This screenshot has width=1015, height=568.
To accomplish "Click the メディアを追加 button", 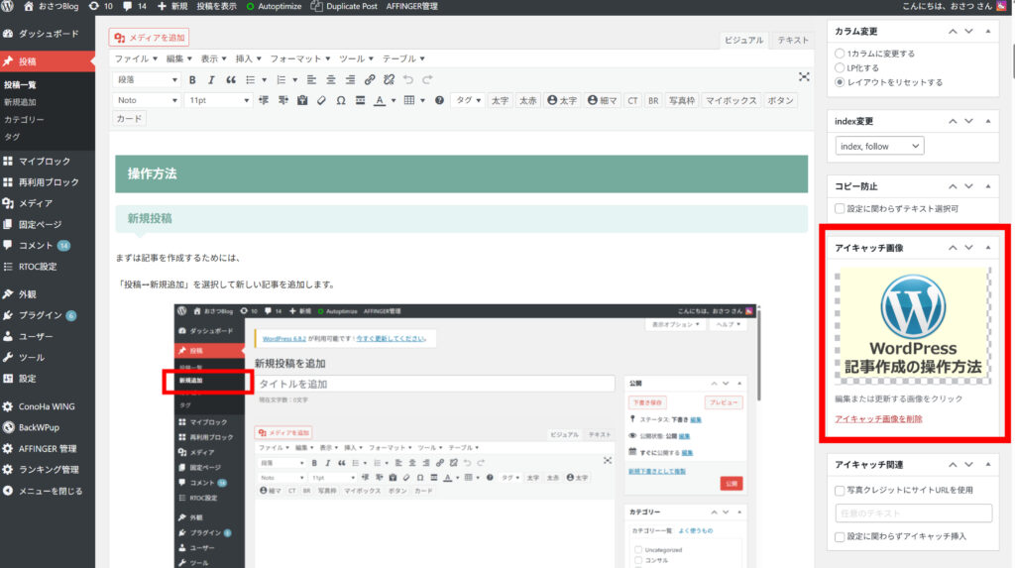I will pos(150,38).
